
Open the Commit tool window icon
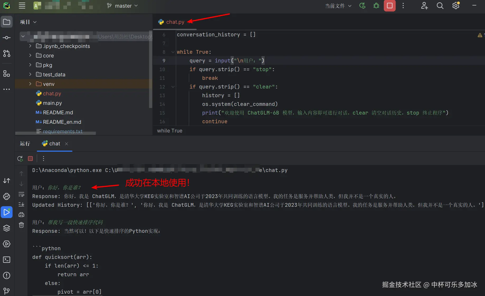click(7, 38)
